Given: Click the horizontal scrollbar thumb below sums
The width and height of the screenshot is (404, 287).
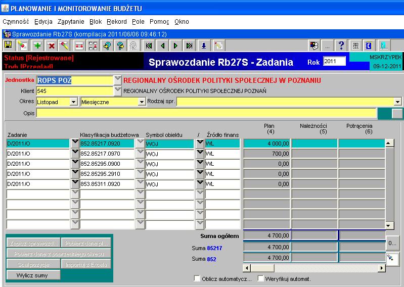Looking at the screenshot, I should (262, 268).
